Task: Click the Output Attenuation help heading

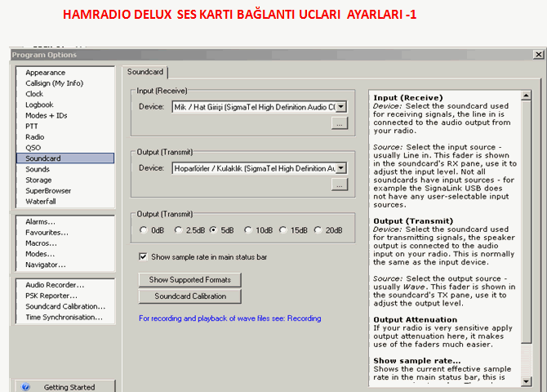Action: tap(415, 320)
